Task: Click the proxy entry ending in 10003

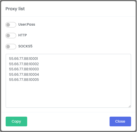Action: [24, 69]
